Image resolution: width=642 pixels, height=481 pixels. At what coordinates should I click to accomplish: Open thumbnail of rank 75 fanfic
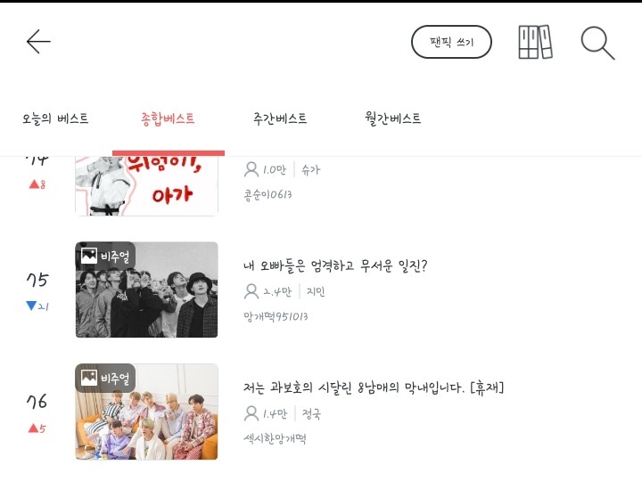[146, 289]
